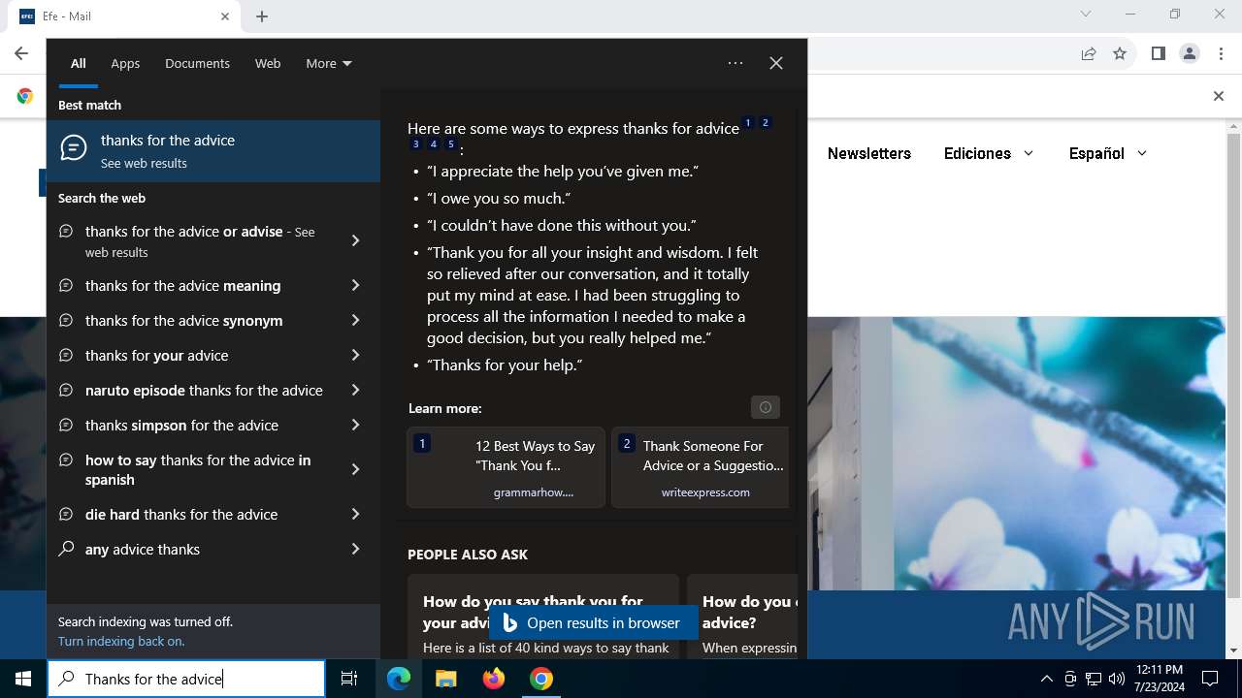Viewport: 1242px width, 698px height.
Task: Click the 'Open results in browser' button
Action: pyautogui.click(x=593, y=623)
